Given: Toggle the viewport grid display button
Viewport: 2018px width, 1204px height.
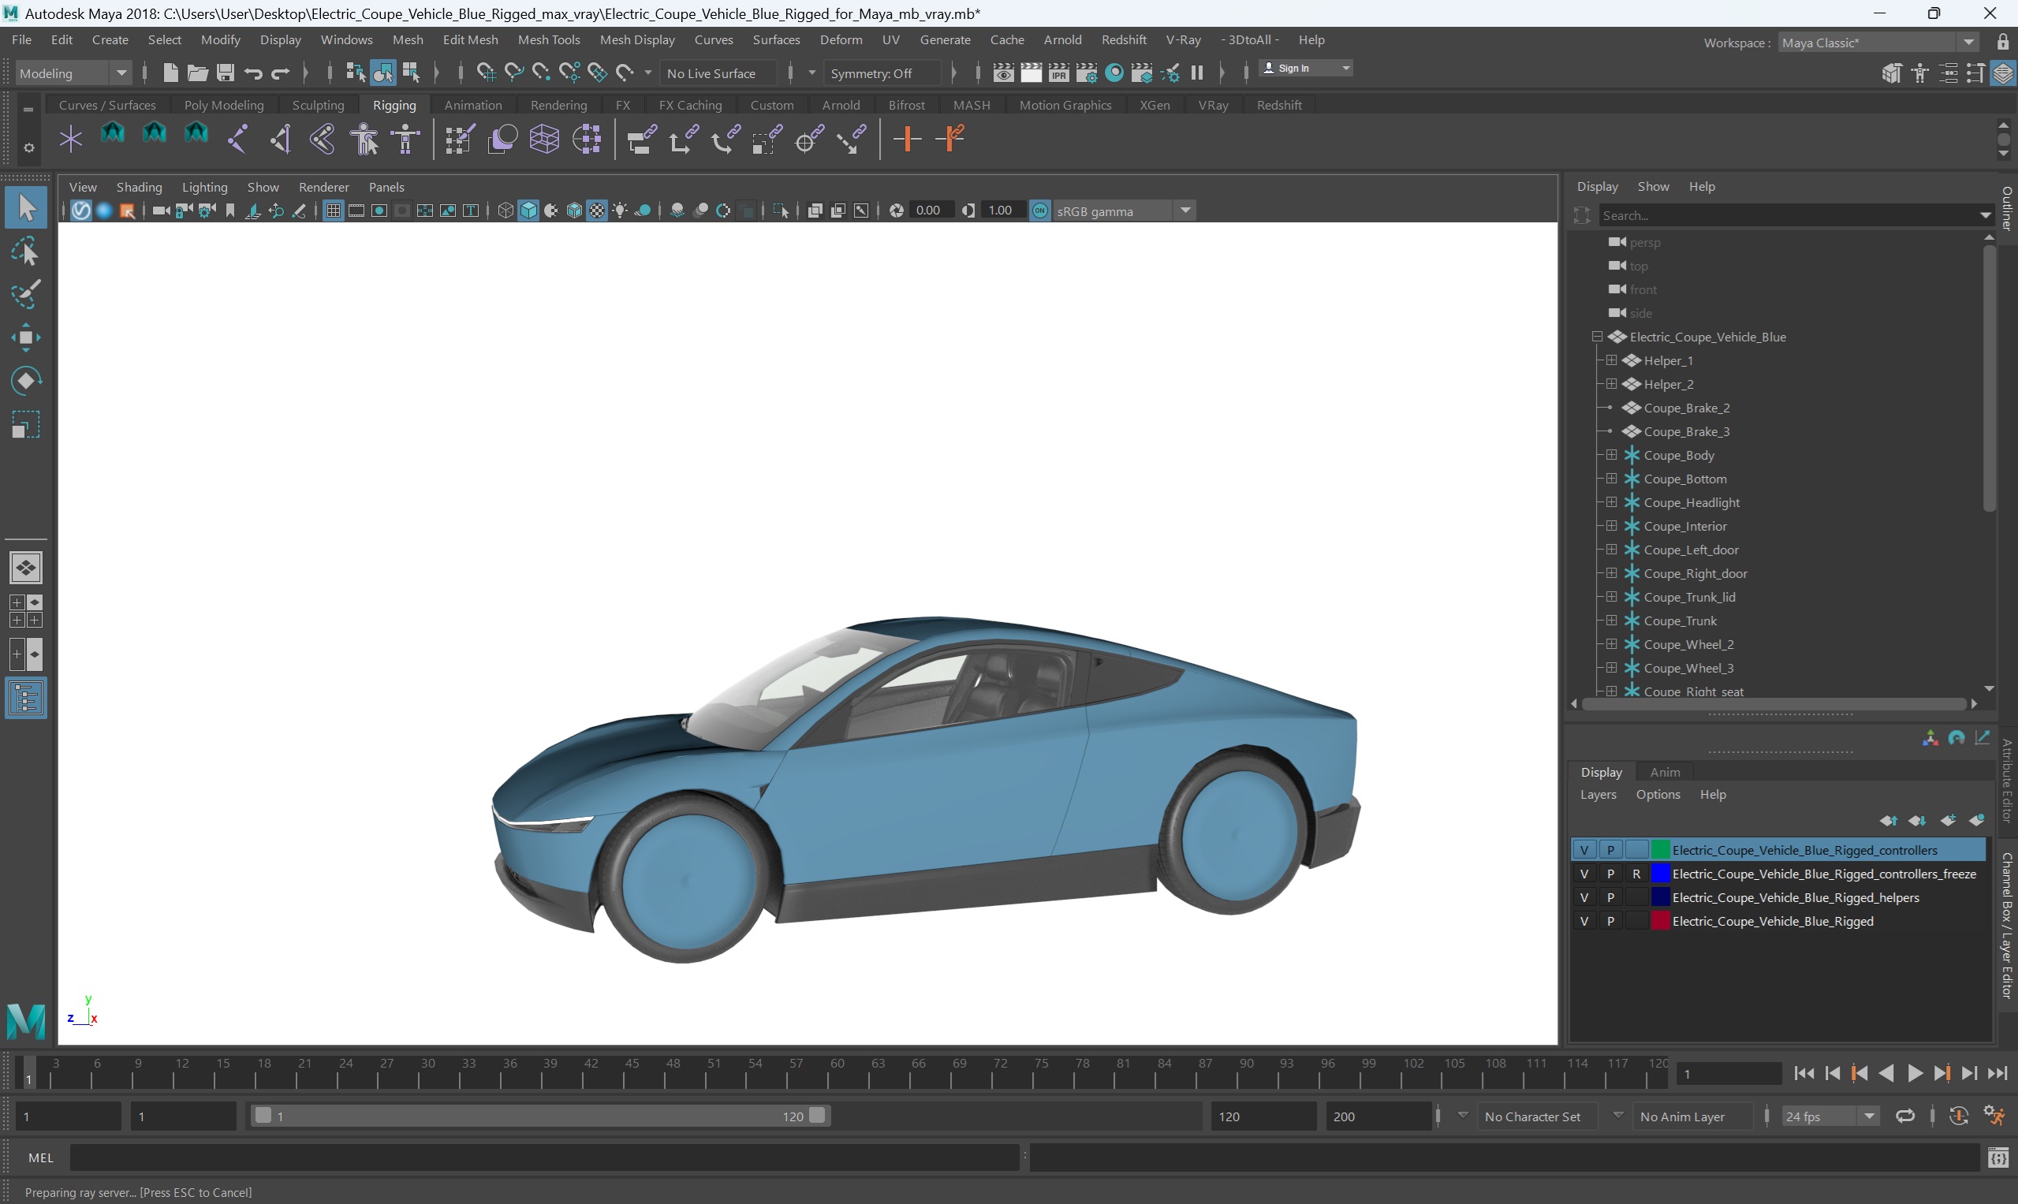Looking at the screenshot, I should pos(333,211).
